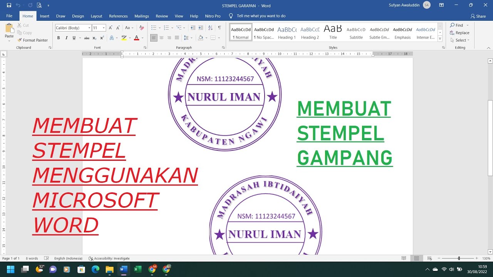The image size is (493, 277).
Task: Click the text highlight color button
Action: tap(124, 38)
